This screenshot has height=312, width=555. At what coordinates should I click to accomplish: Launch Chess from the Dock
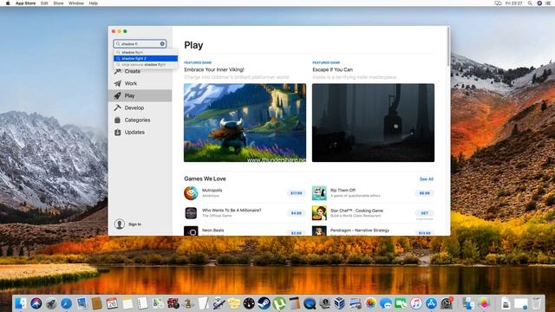click(188, 303)
